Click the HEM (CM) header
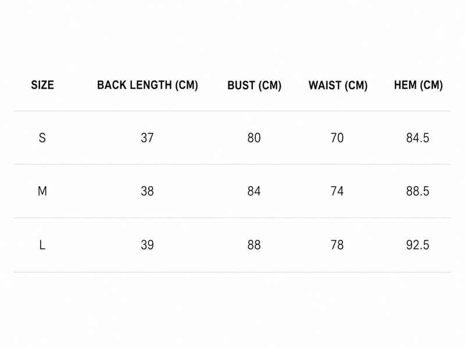This screenshot has height=348, width=465. pos(418,85)
